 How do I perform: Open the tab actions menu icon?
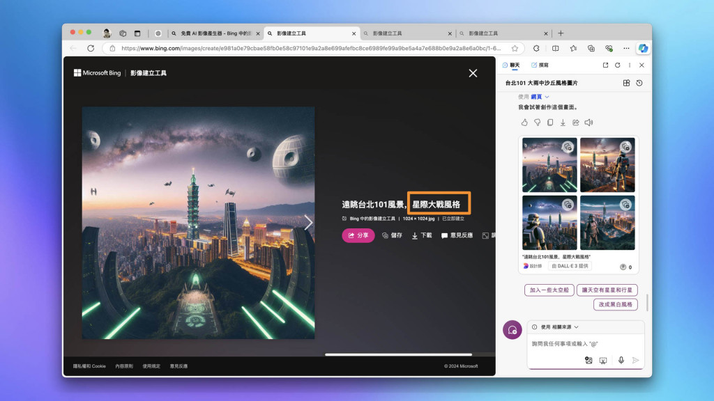click(x=137, y=33)
